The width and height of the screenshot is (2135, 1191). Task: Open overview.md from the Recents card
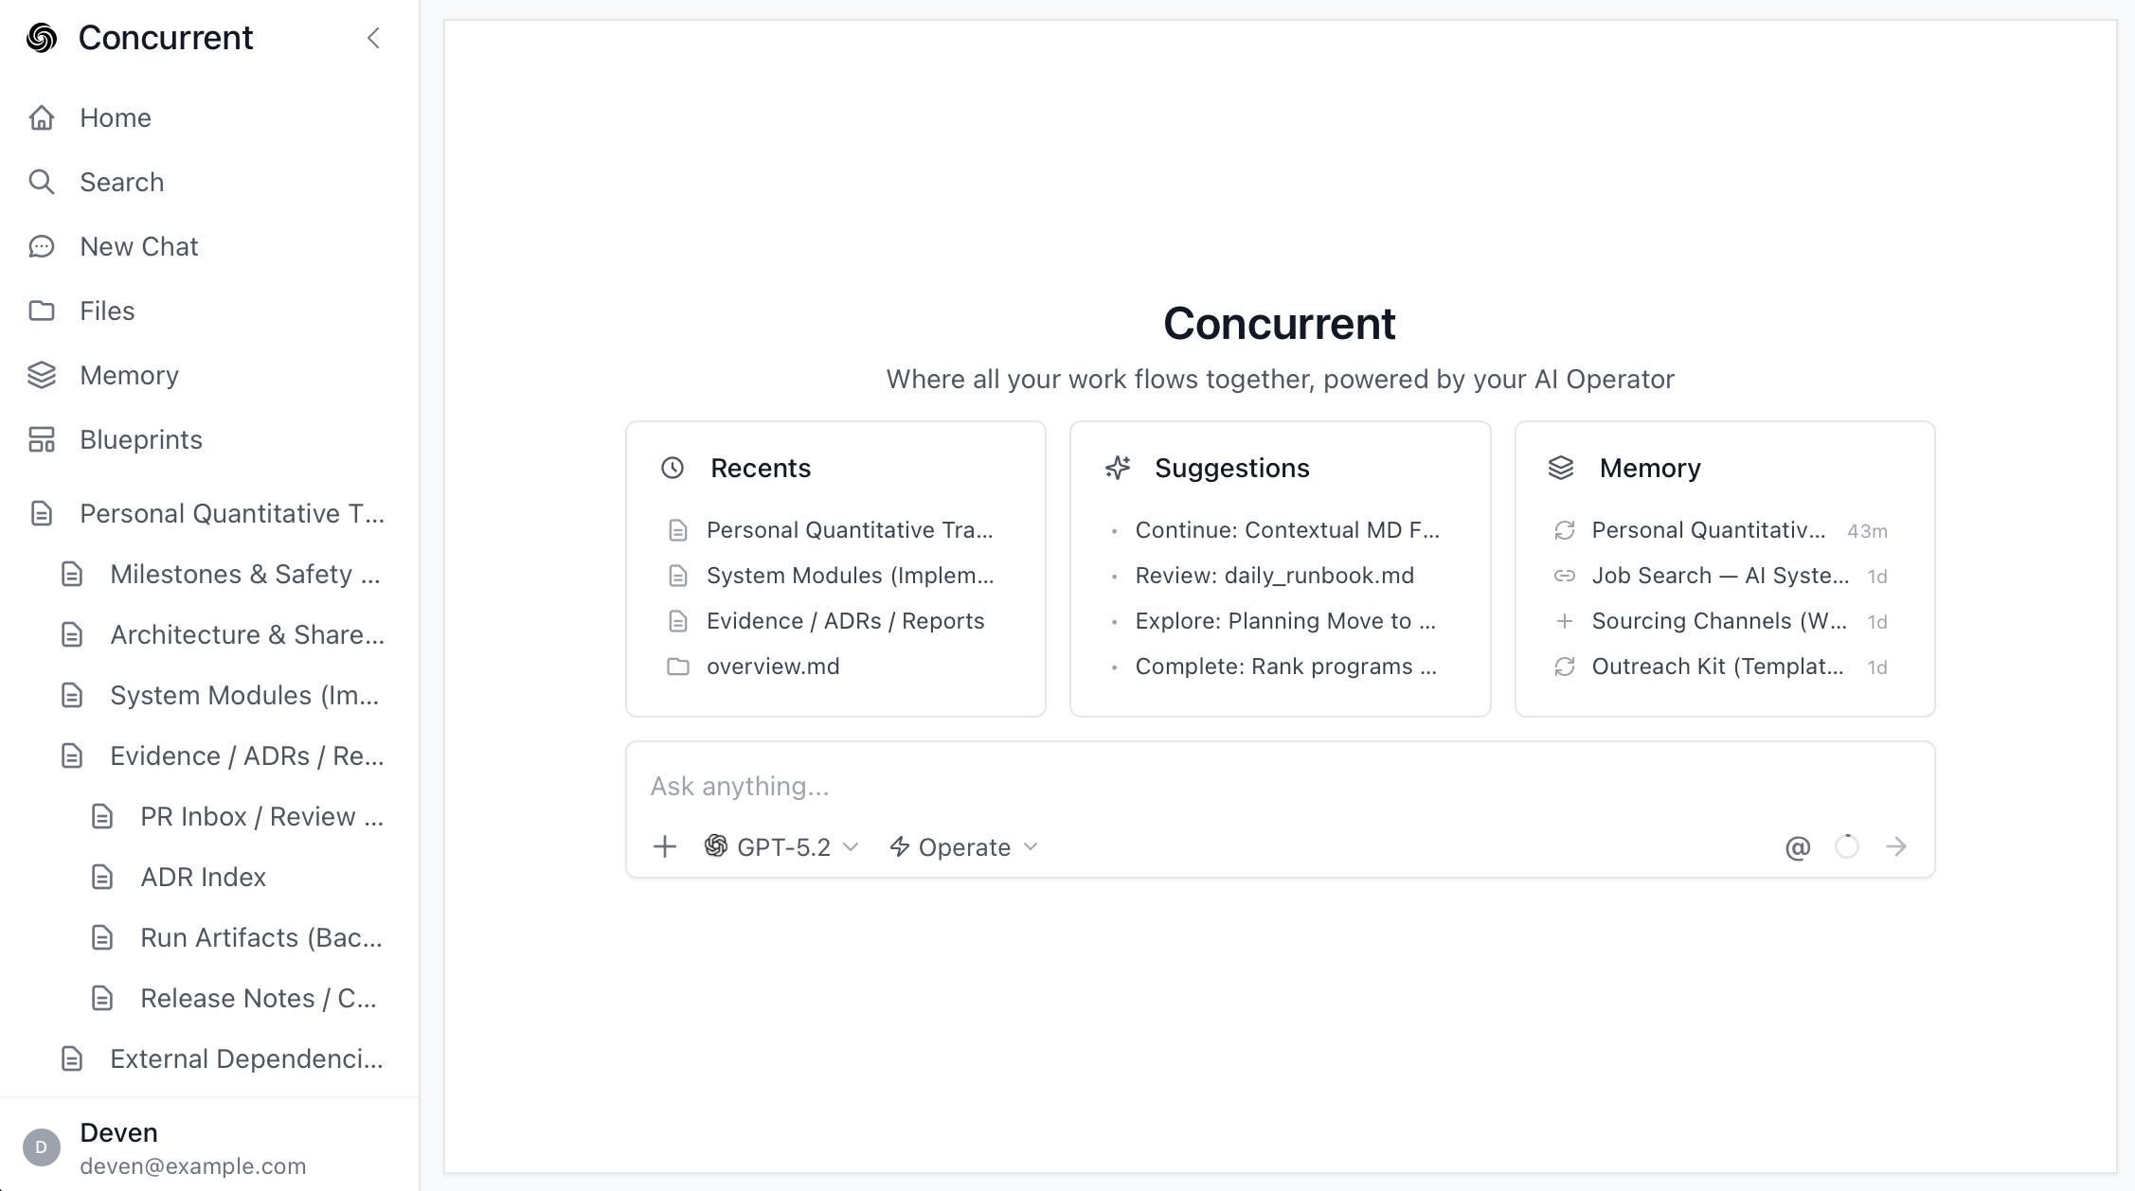(x=772, y=666)
